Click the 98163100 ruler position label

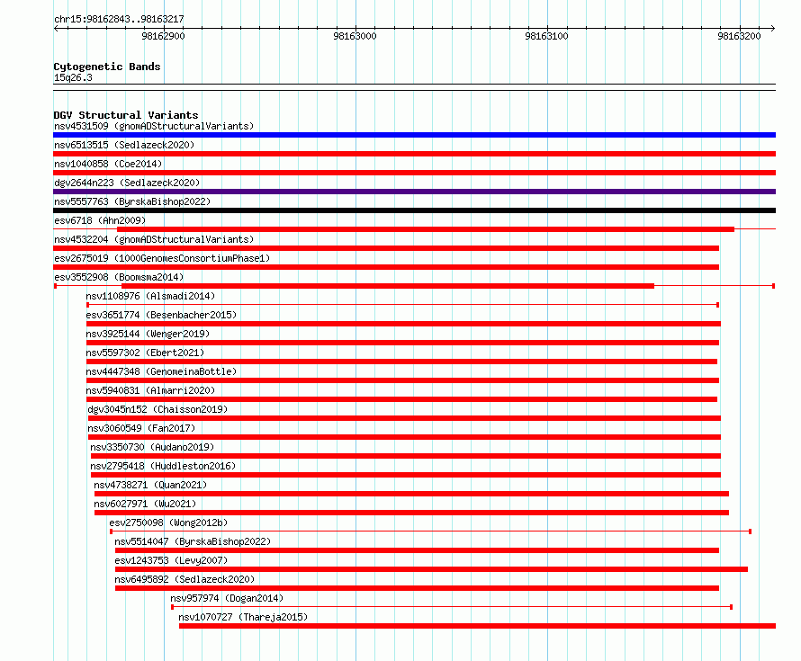click(x=546, y=36)
